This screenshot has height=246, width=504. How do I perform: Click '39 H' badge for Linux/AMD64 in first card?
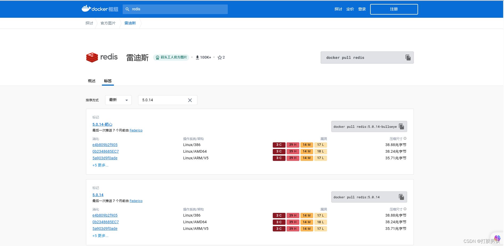pos(293,151)
